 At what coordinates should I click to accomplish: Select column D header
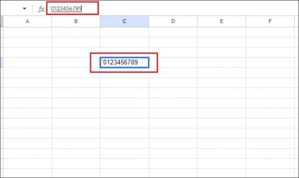click(173, 21)
